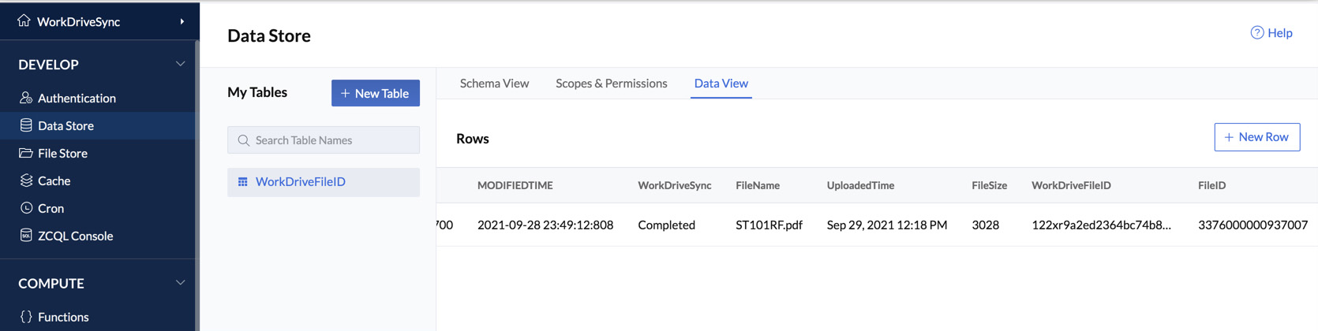Click the ZCQL Console icon
This screenshot has width=1318, height=331.
click(26, 236)
